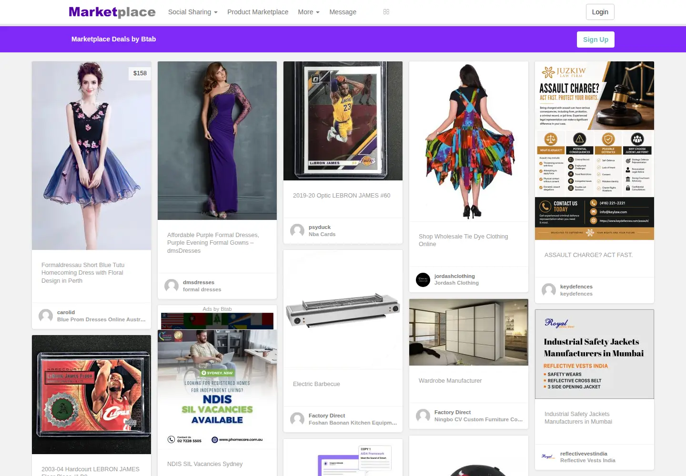Click the Sign Up button
The width and height of the screenshot is (686, 476).
coord(595,40)
